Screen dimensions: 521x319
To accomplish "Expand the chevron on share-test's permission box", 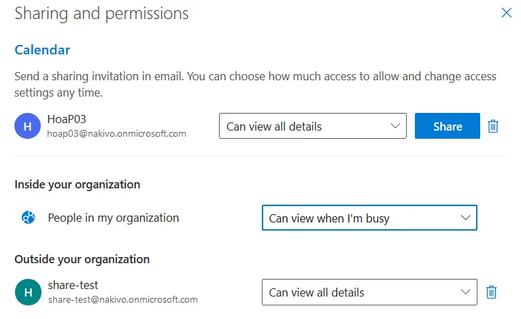I will 465,292.
